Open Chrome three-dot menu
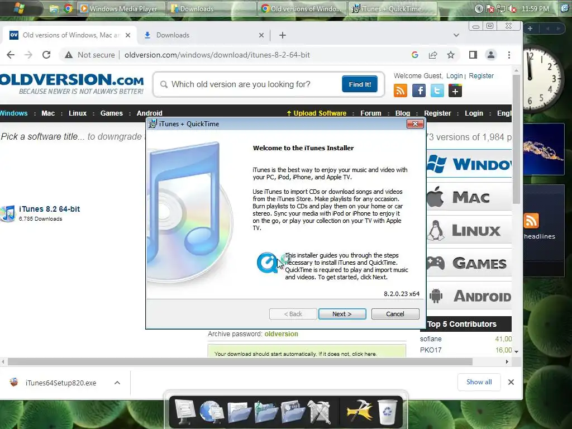The image size is (572, 429). (x=509, y=55)
